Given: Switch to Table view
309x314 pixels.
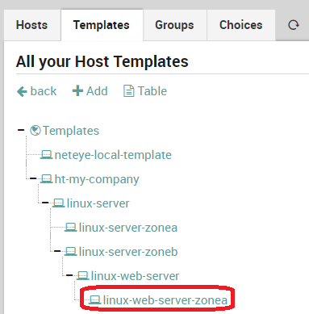Looking at the screenshot, I should (x=145, y=91).
